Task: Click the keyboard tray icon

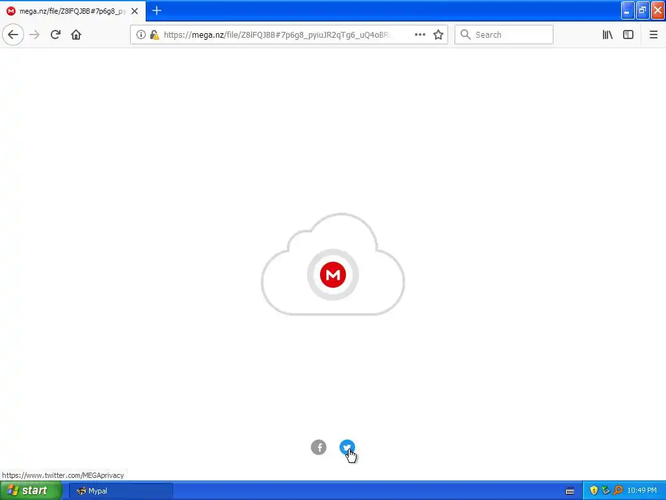Action: click(x=570, y=491)
